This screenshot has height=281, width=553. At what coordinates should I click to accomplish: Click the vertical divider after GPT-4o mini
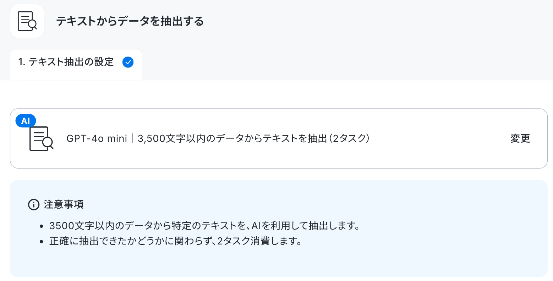(x=132, y=138)
